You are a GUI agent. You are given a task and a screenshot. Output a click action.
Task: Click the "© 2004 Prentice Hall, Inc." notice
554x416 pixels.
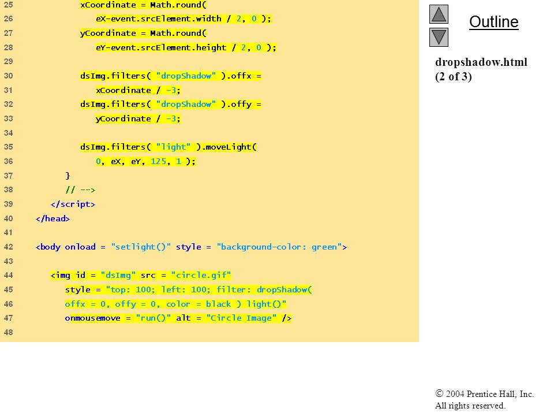coord(484,393)
